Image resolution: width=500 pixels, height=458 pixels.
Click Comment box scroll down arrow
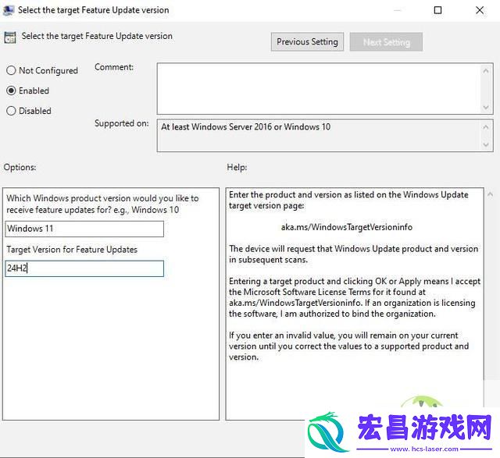[486, 108]
